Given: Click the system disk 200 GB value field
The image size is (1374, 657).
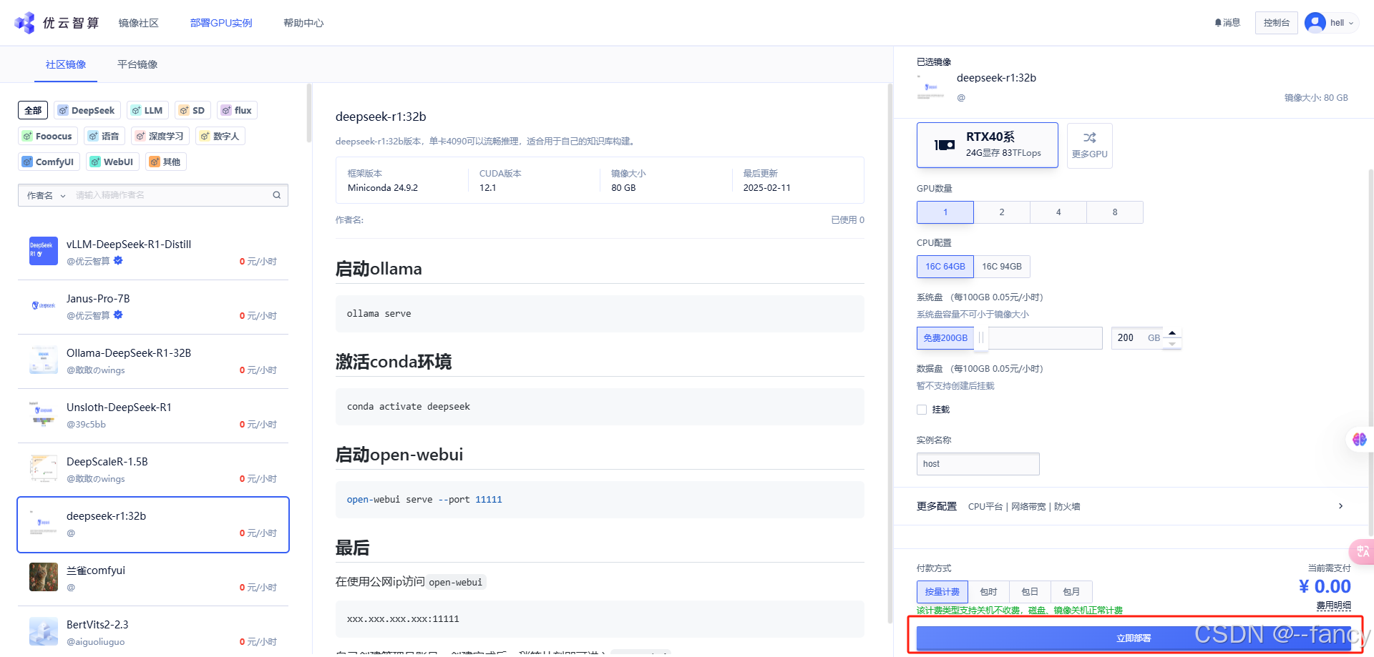Looking at the screenshot, I should [1138, 338].
